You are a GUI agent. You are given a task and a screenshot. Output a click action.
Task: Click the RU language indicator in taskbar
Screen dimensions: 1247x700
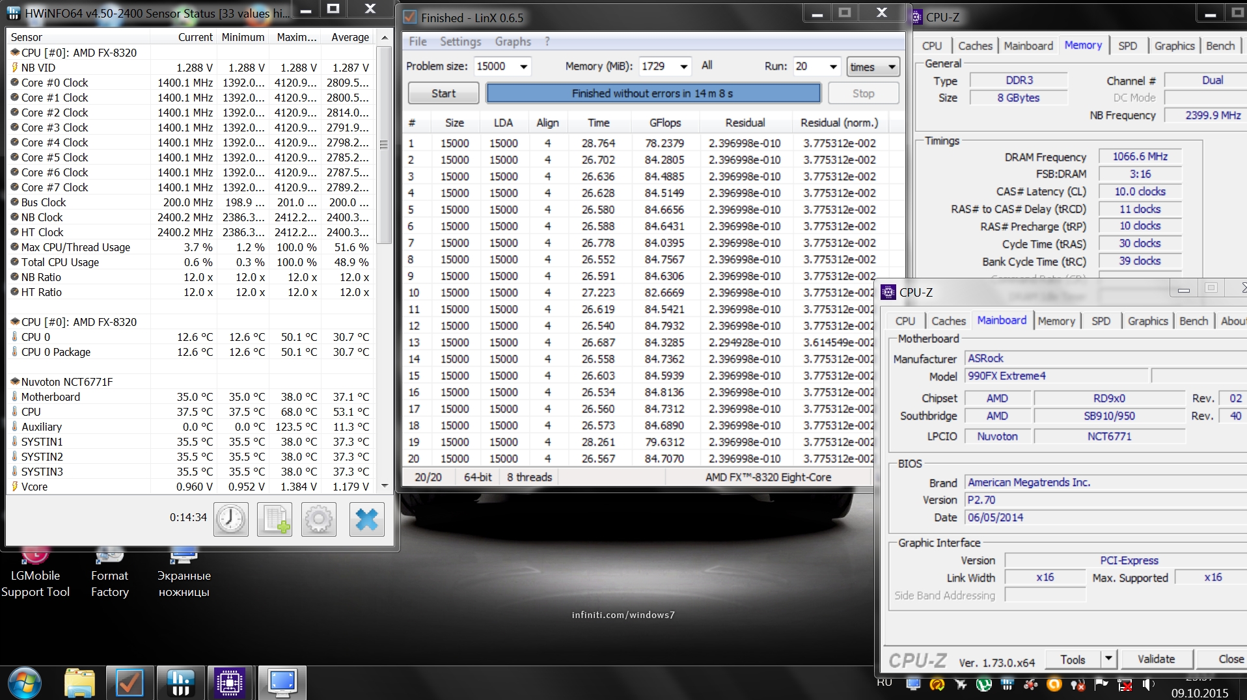[884, 683]
